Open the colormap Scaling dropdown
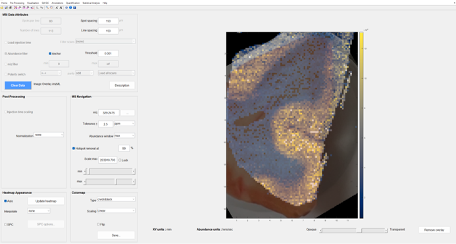This screenshot has height=244, width=456. click(x=116, y=210)
